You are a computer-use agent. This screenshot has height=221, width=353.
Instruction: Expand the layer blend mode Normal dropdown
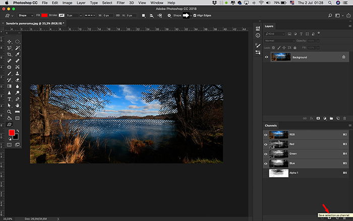pyautogui.click(x=279, y=41)
